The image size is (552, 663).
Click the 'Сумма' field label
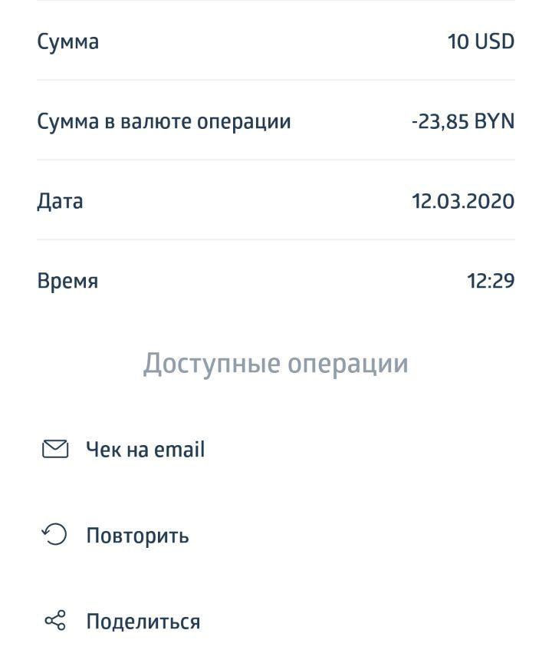tap(67, 41)
